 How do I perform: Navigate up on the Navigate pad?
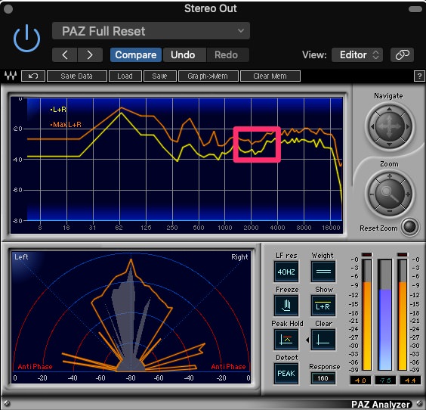pos(390,110)
